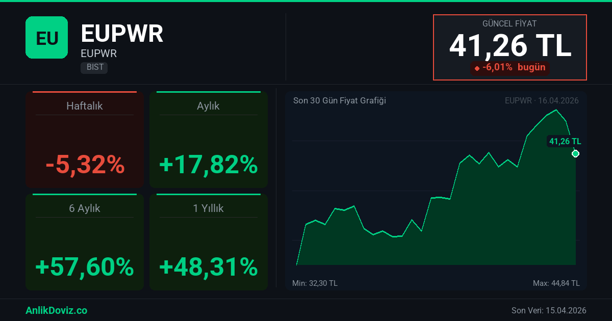This screenshot has width=612, height=321.
Task: Click the green end-point dot on chart
Action: click(x=575, y=153)
